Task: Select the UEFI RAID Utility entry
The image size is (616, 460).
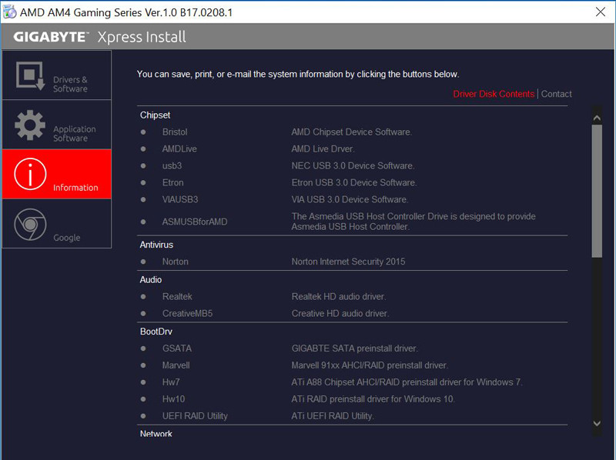Action: (195, 416)
